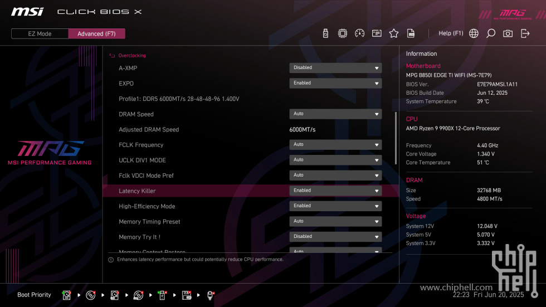
Task: Open the Favorites star icon
Action: click(x=393, y=33)
